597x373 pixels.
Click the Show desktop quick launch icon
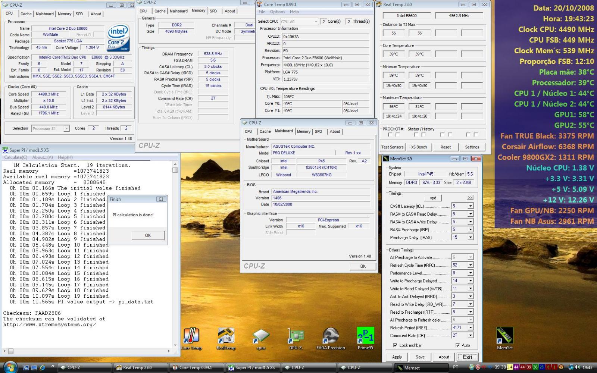(34, 368)
